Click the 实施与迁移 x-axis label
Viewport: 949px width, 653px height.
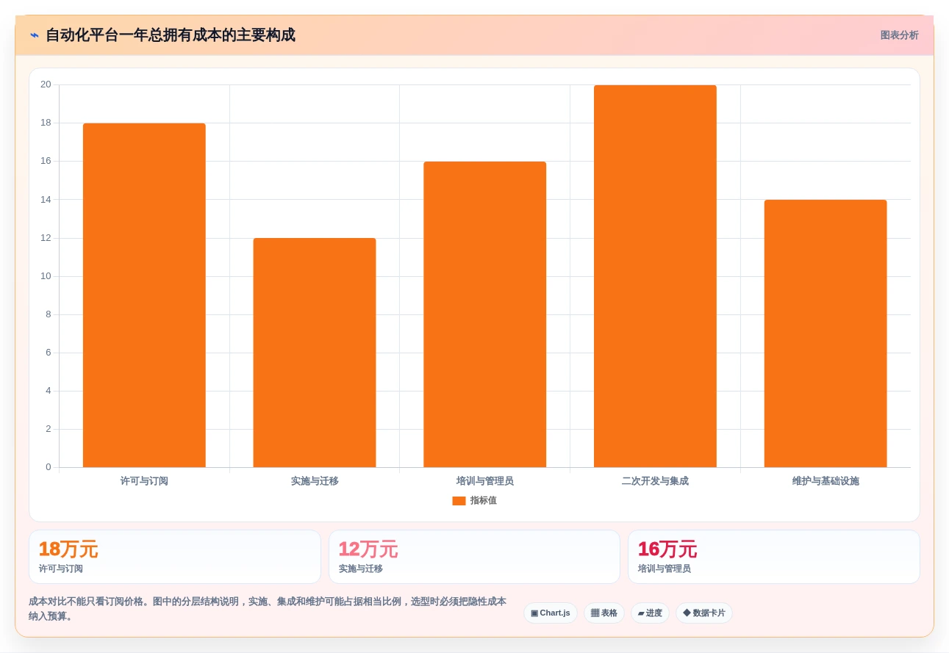[315, 481]
